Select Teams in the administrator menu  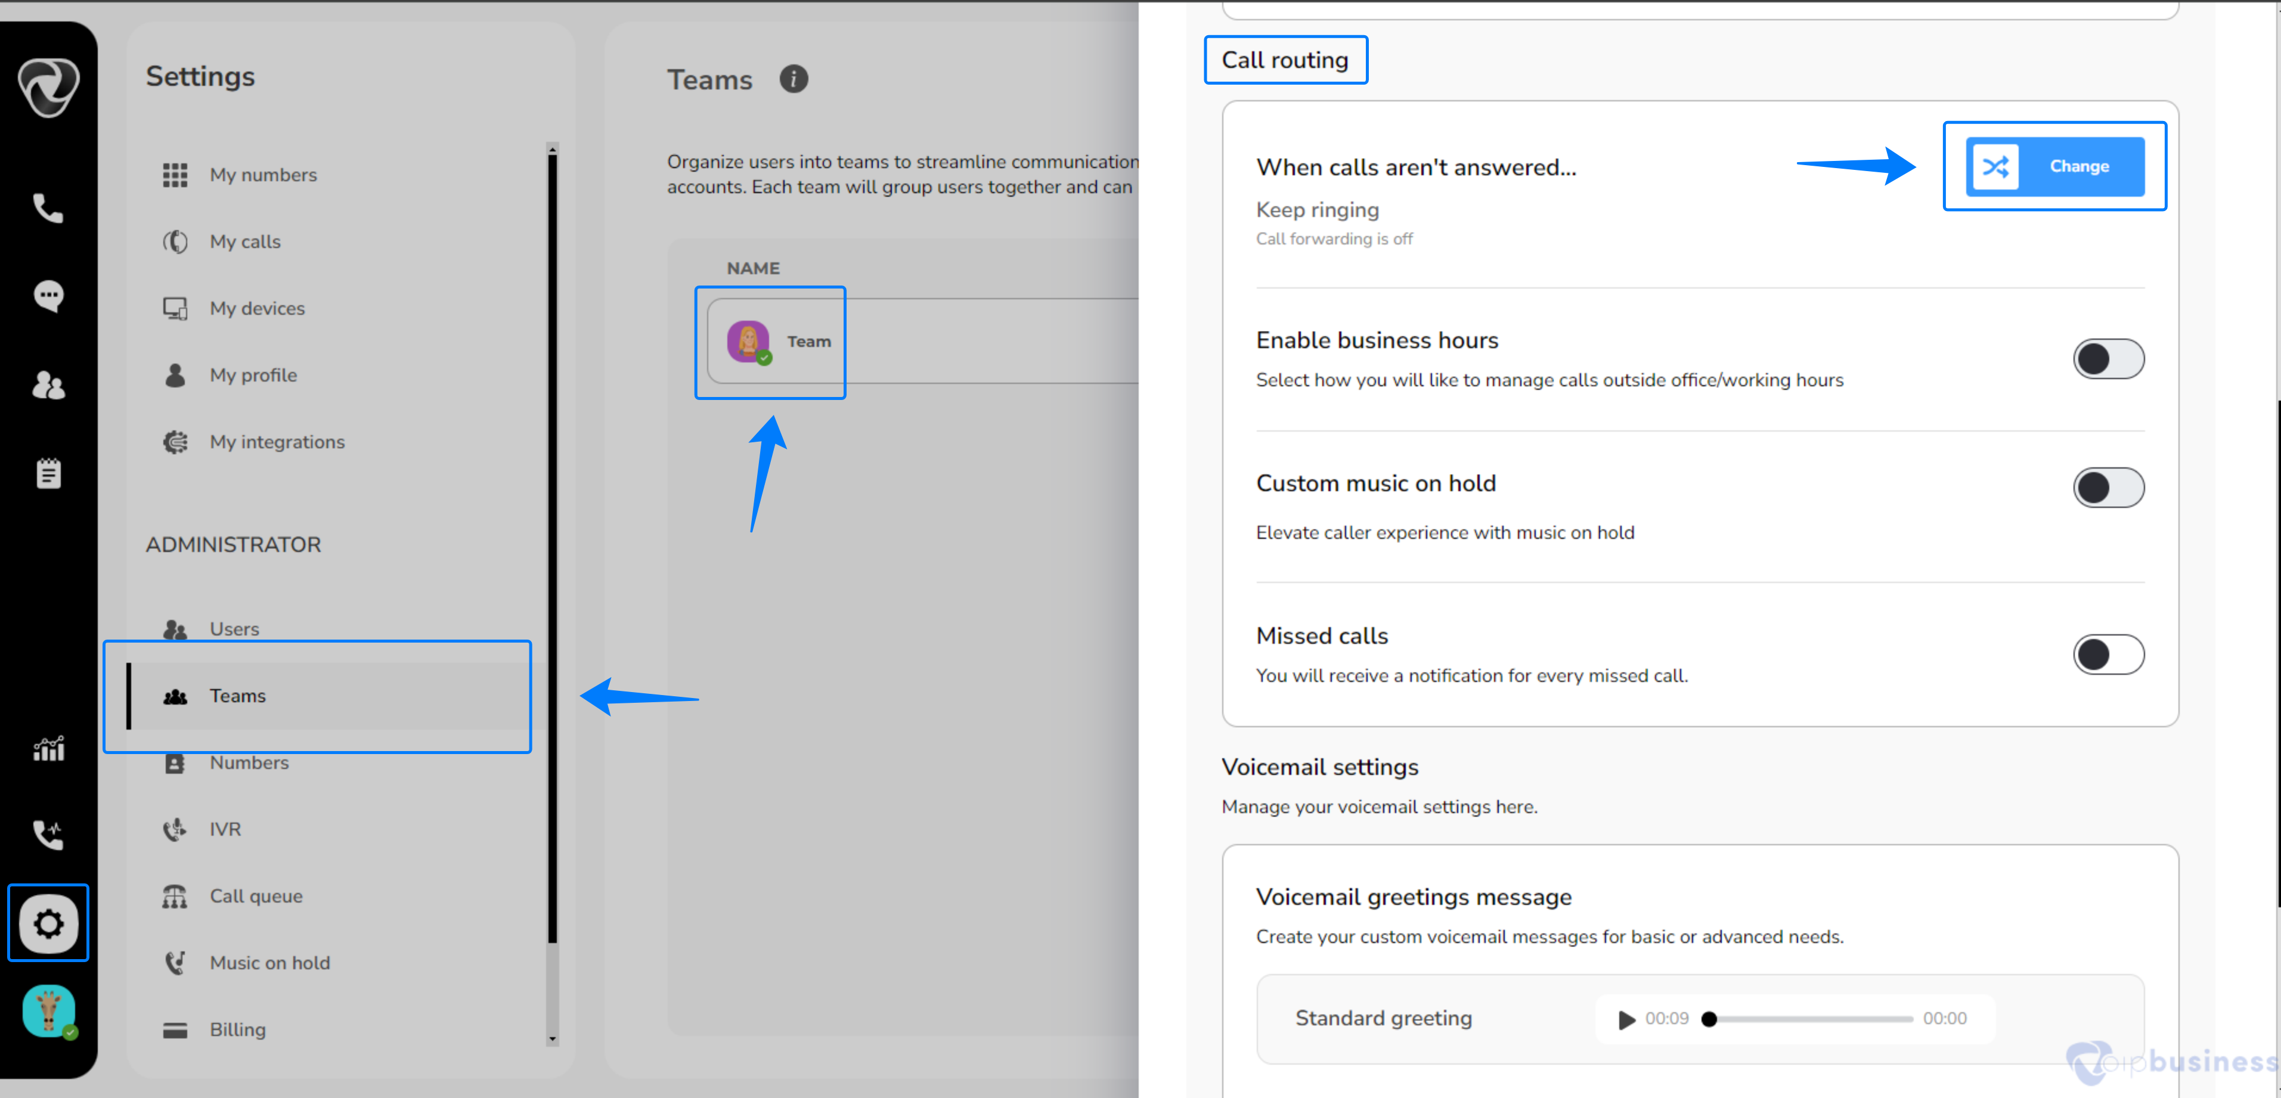336,696
